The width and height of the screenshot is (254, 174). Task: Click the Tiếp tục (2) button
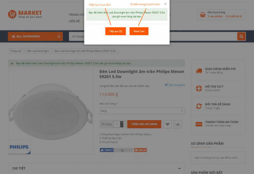coord(115,31)
